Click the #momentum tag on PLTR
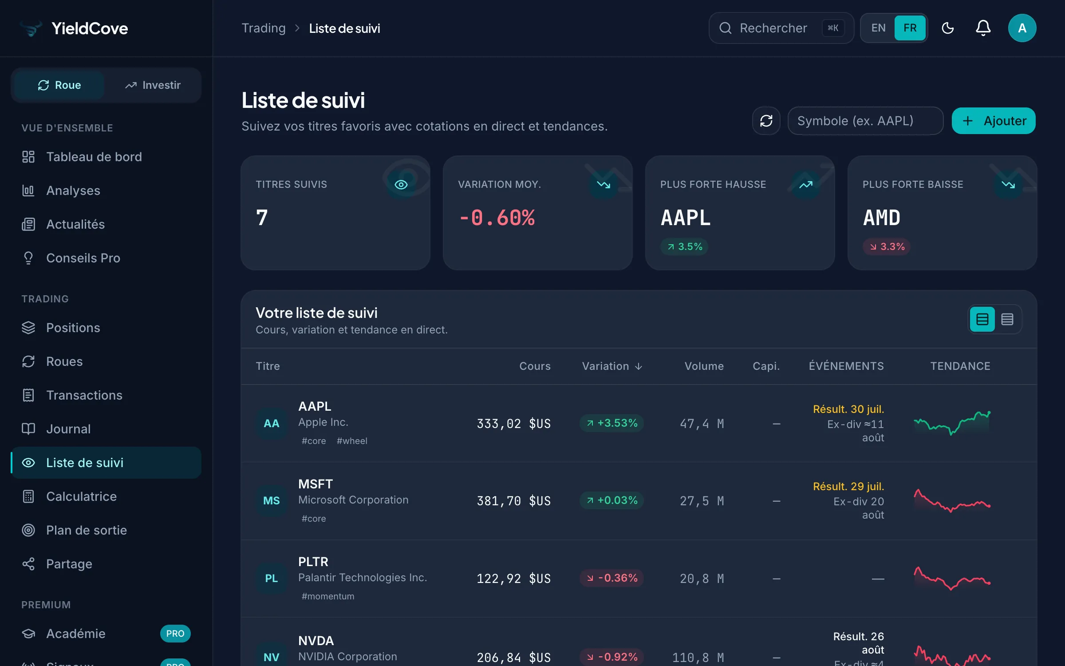The width and height of the screenshot is (1065, 666). click(328, 596)
